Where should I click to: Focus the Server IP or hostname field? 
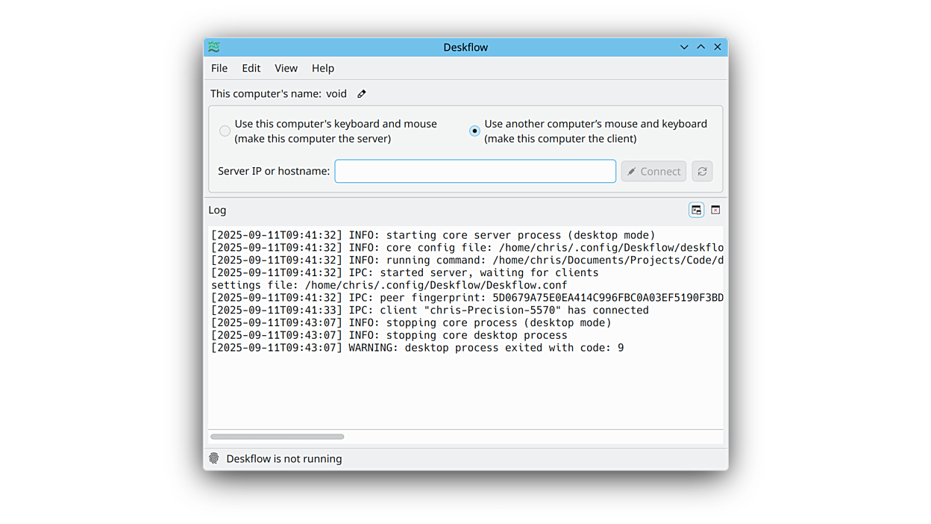pos(475,172)
